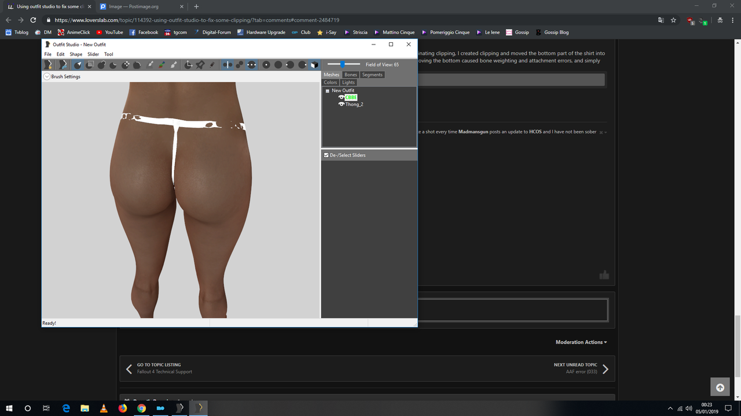The image size is (741, 416).
Task: Click the second dark circle brush icon
Action: point(278,65)
